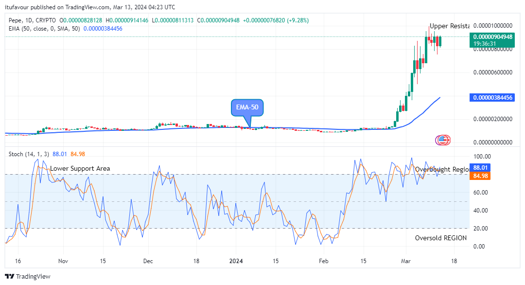Click the L0.00000811313 low value
Screen dimensions: 525x285
point(173,20)
